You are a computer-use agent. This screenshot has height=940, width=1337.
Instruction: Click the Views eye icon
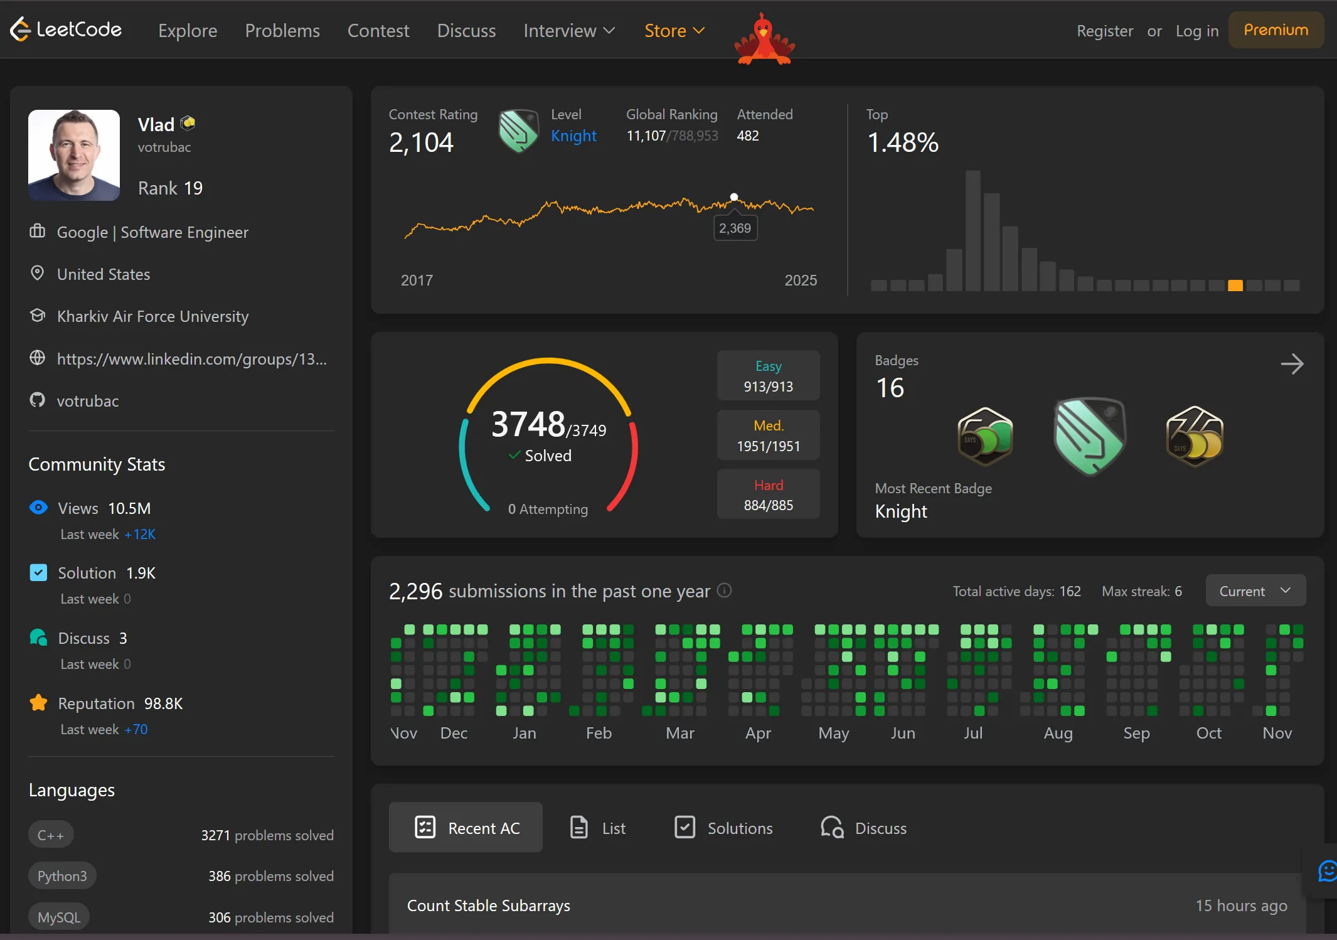(38, 508)
